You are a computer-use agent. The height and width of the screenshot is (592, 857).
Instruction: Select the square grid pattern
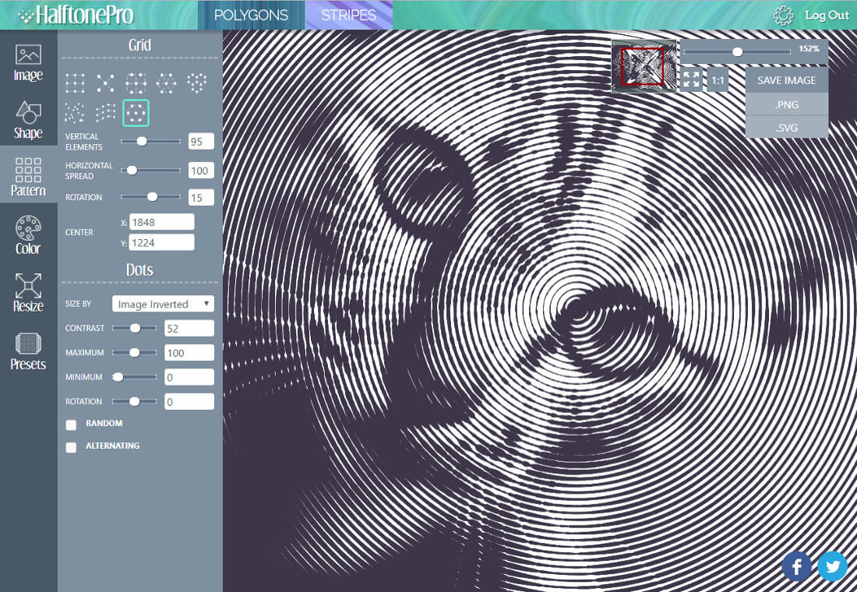click(x=75, y=83)
